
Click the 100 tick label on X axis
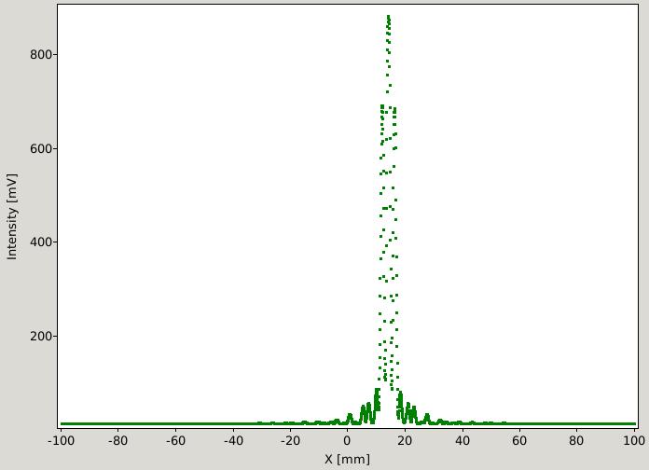[x=634, y=440]
